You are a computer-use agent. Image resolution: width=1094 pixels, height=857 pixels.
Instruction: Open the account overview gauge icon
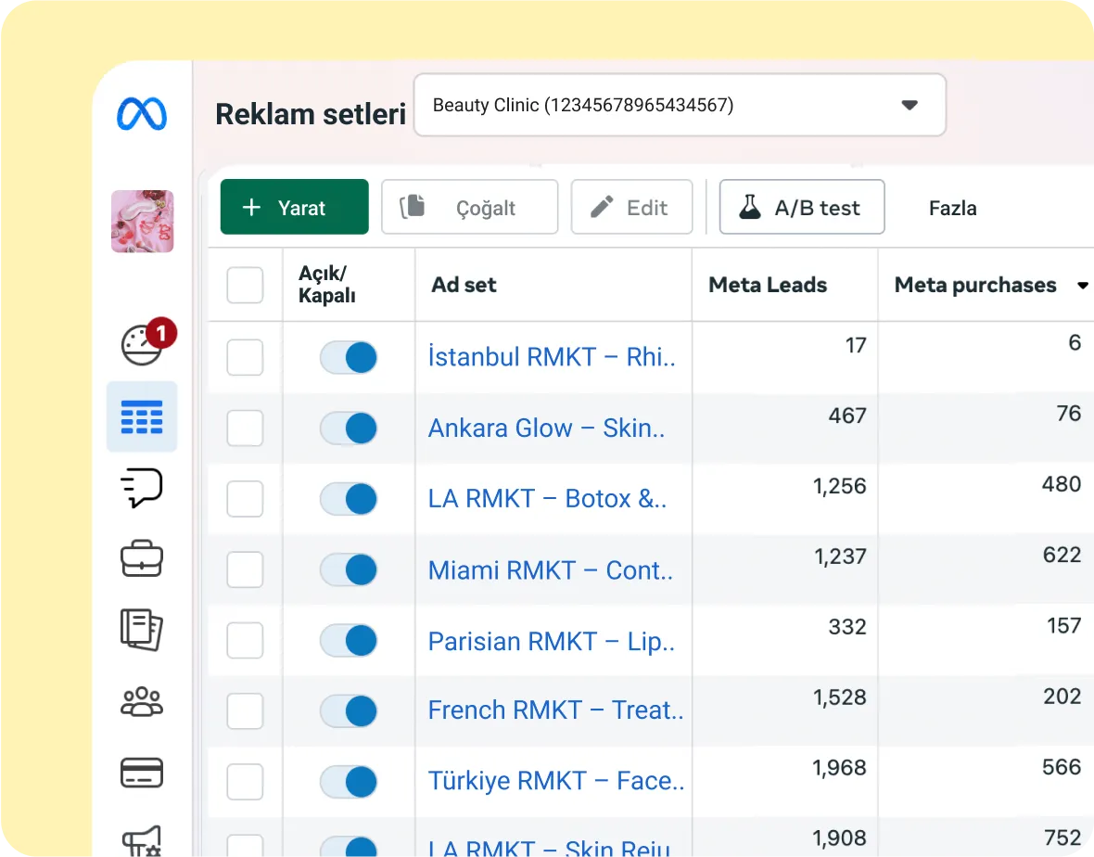(x=143, y=344)
